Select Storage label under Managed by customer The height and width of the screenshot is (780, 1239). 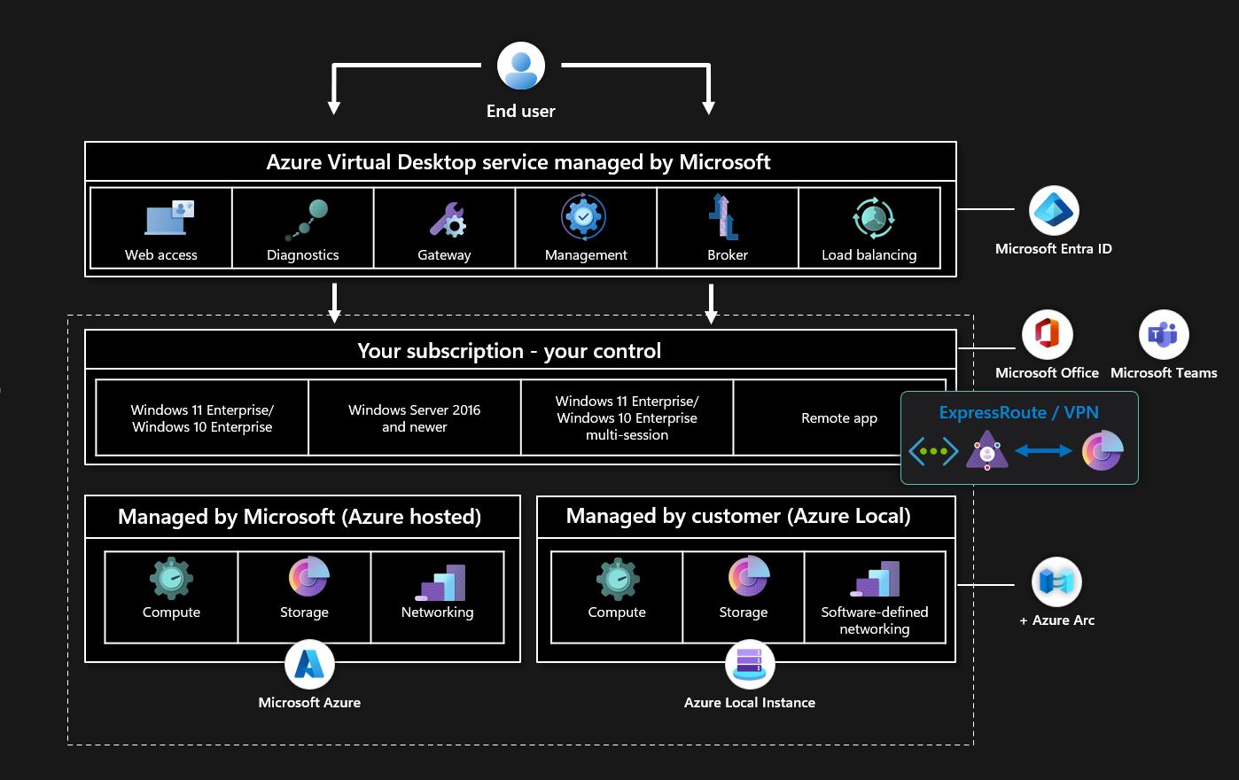[x=744, y=612]
